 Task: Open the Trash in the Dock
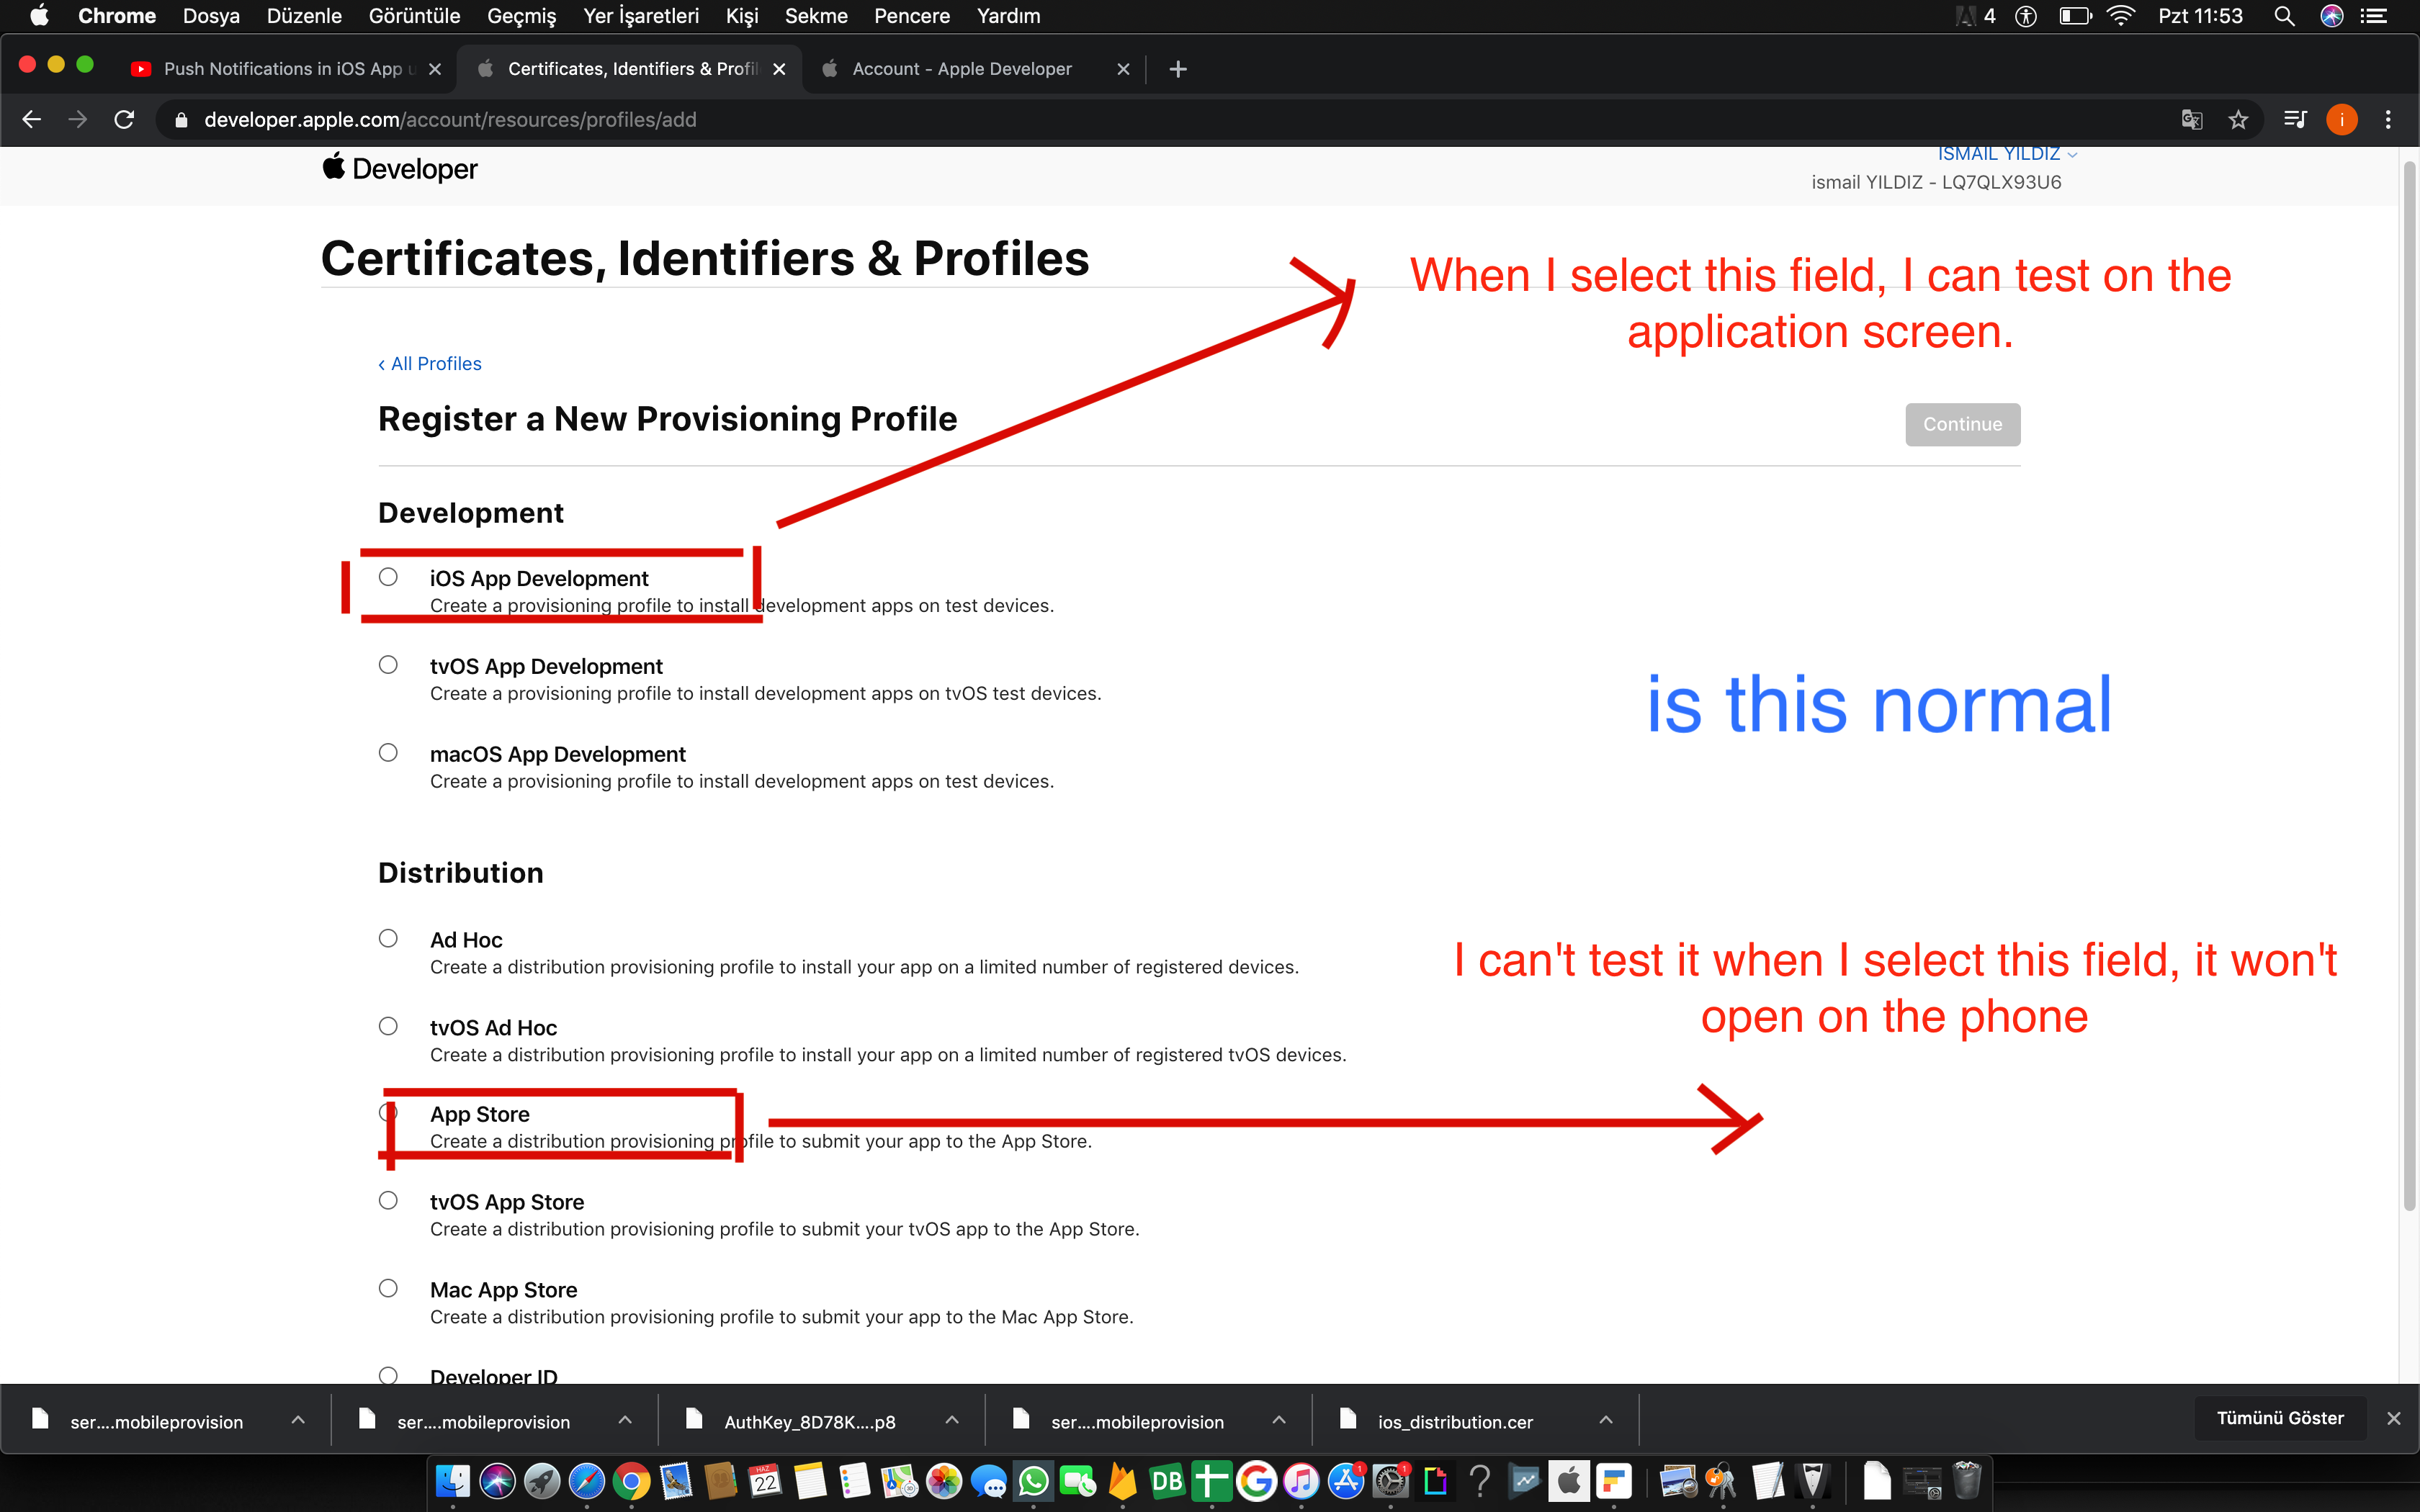[x=1966, y=1481]
